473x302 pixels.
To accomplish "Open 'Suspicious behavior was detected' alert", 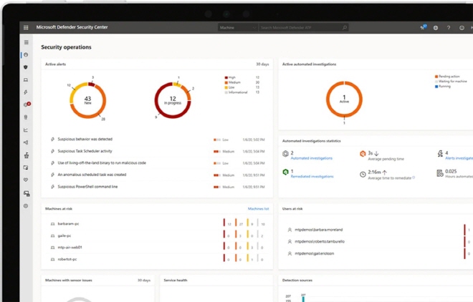I will coord(85,139).
